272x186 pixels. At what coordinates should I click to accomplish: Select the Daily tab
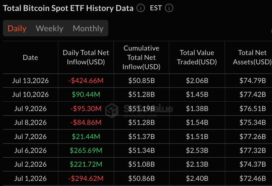[17, 28]
